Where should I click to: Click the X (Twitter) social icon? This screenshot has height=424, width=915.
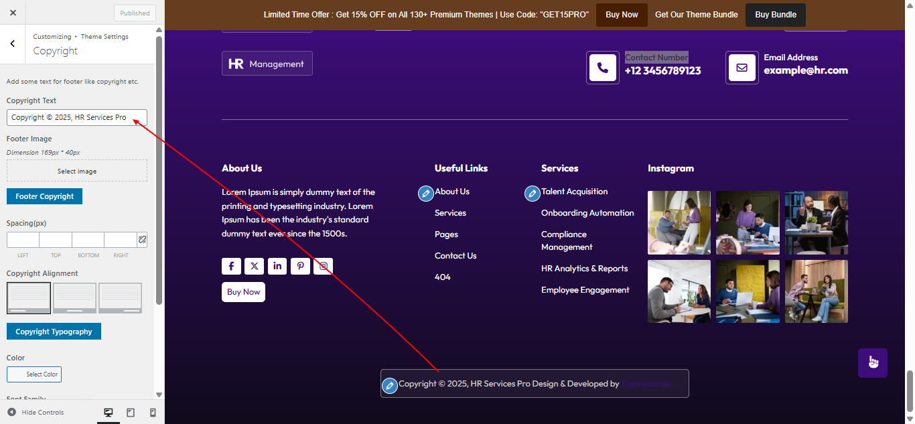(254, 266)
